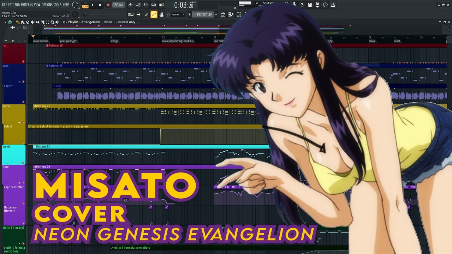Viewport: 452px width, 254px height.
Task: Click the help question mark icon
Action: point(302,5)
